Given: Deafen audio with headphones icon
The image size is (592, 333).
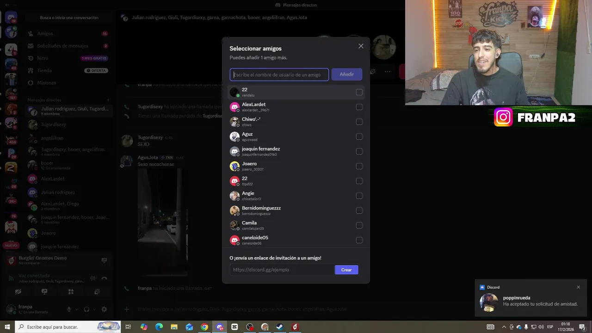Looking at the screenshot, I should pyautogui.click(x=86, y=309).
